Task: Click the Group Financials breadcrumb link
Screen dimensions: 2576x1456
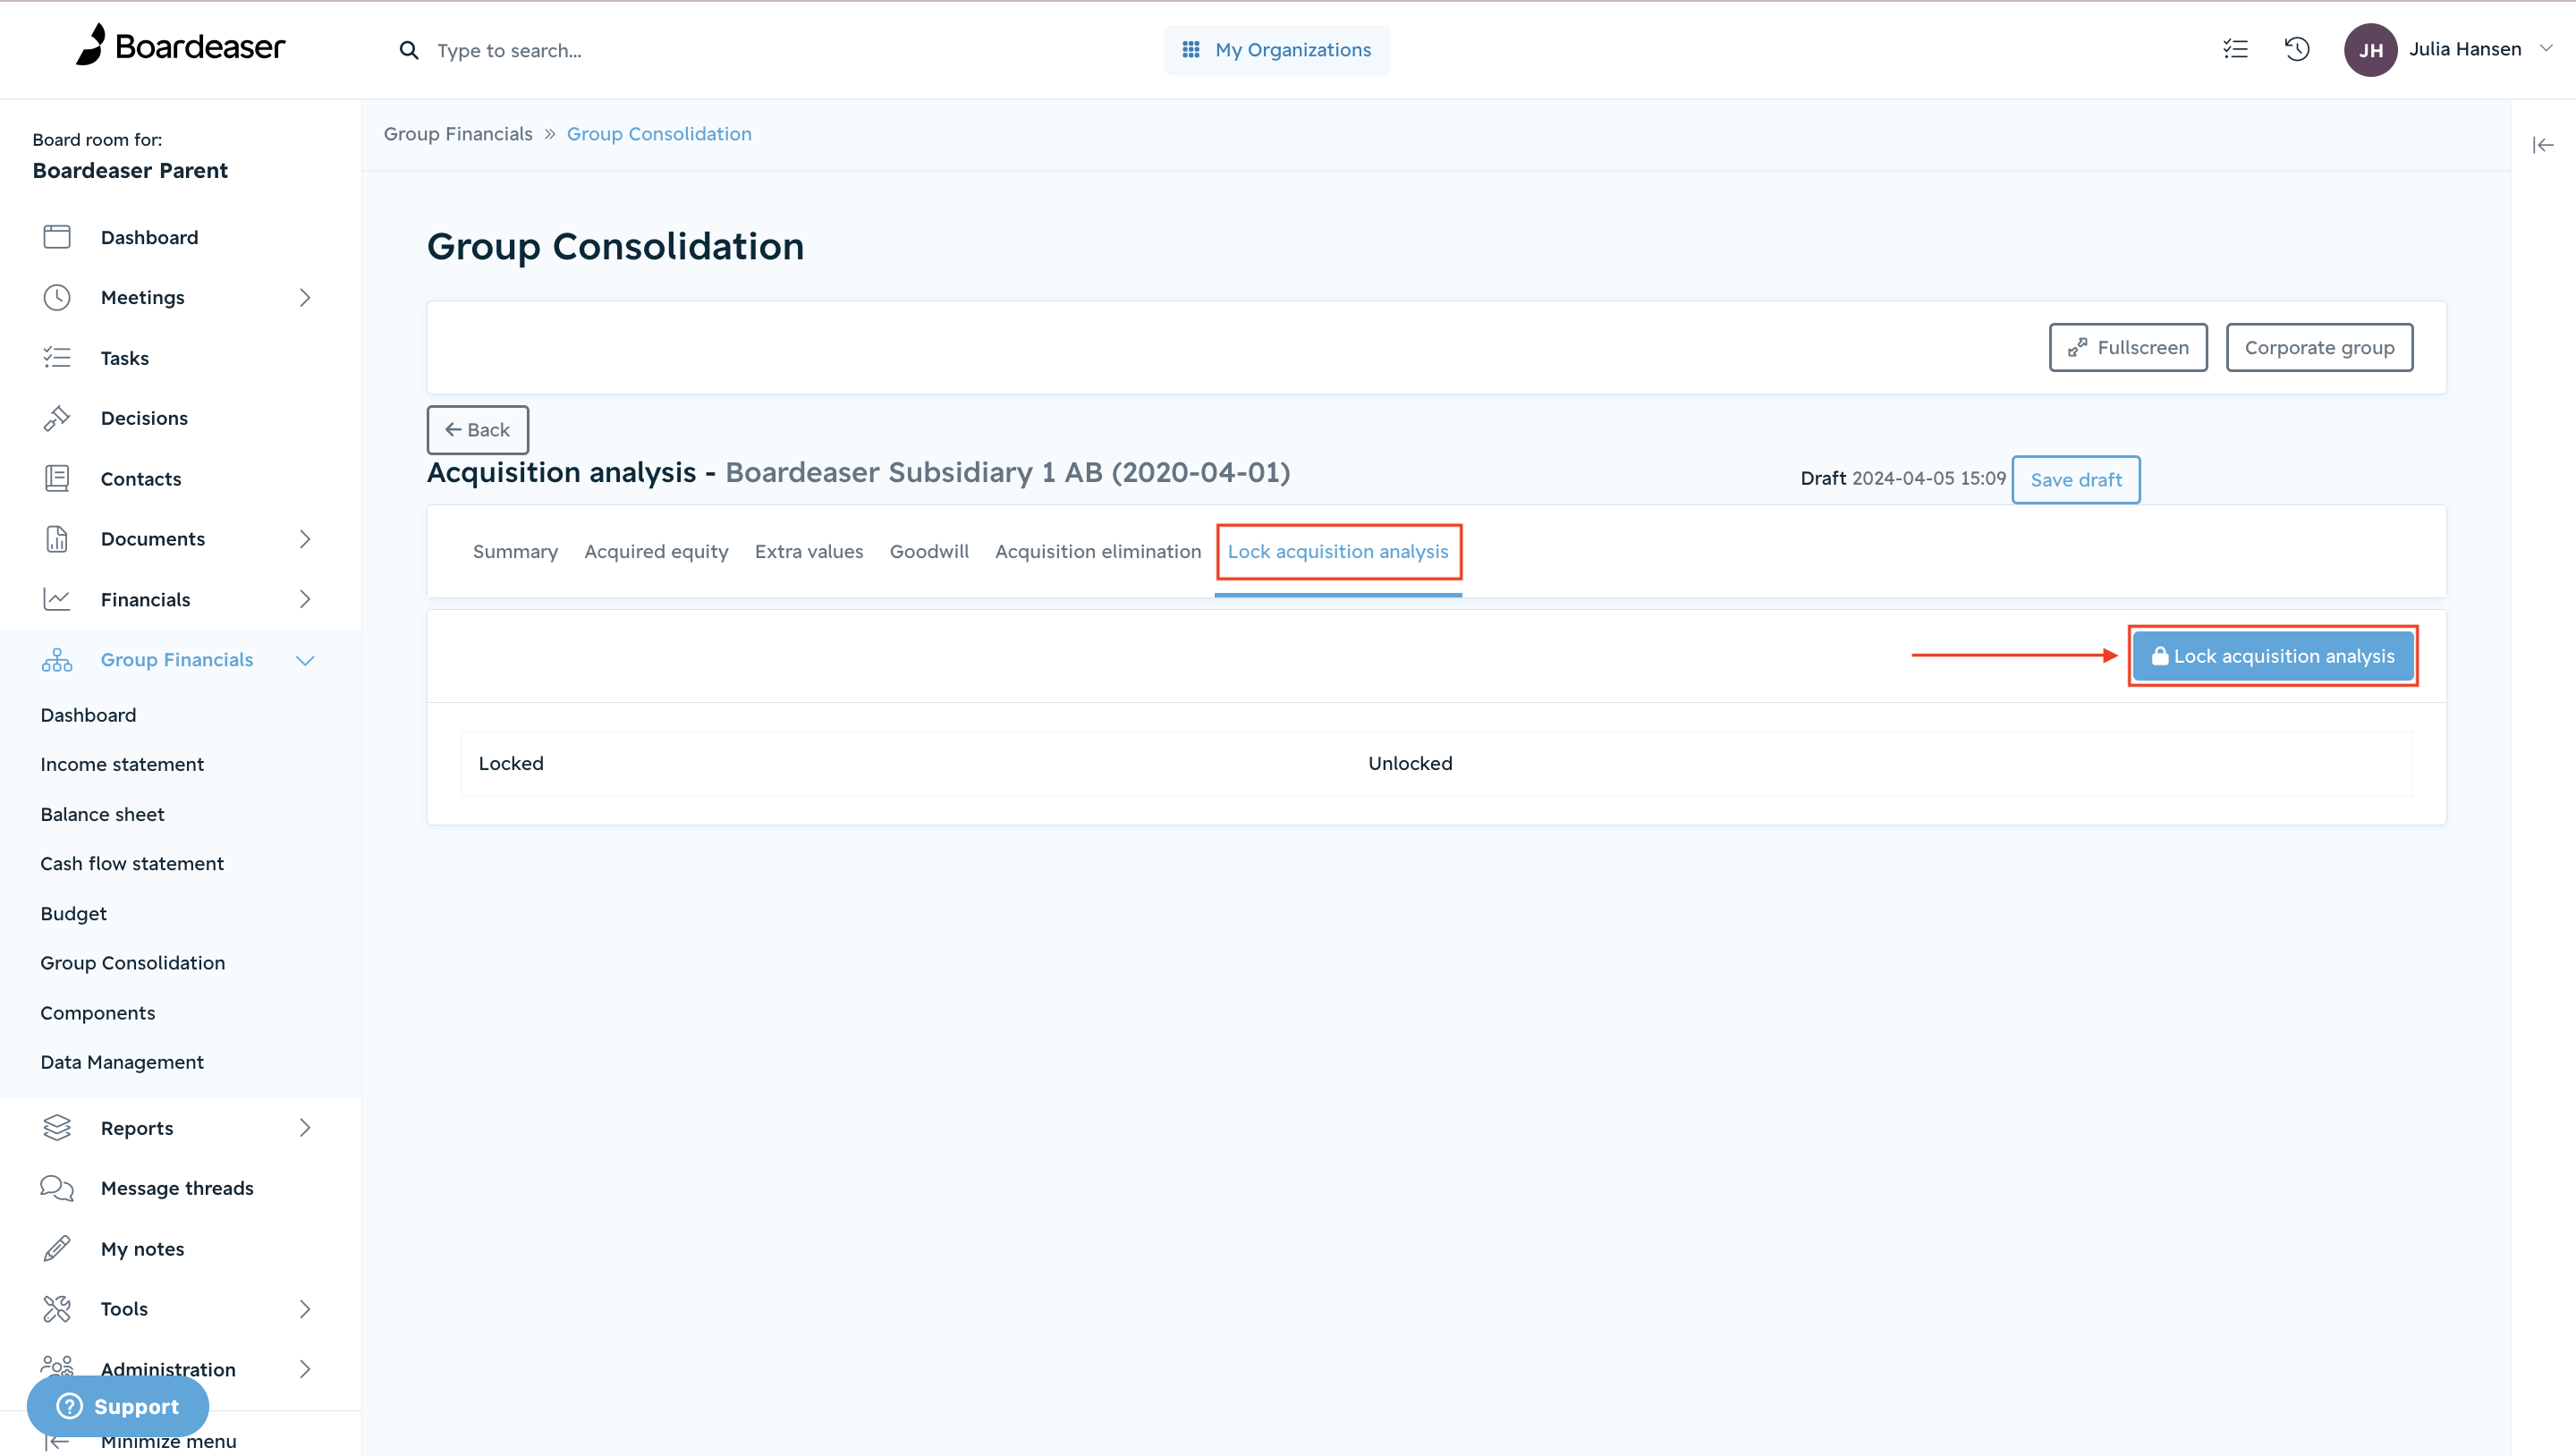Action: pyautogui.click(x=458, y=134)
